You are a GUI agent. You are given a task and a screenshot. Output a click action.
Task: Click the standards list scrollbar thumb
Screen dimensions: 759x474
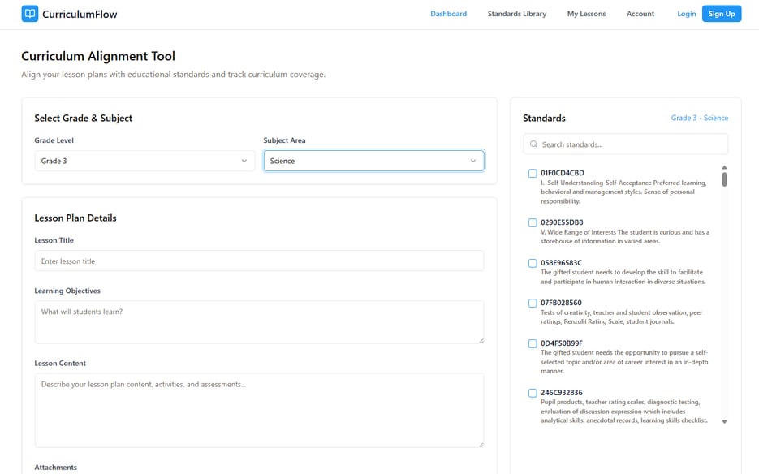pyautogui.click(x=724, y=179)
